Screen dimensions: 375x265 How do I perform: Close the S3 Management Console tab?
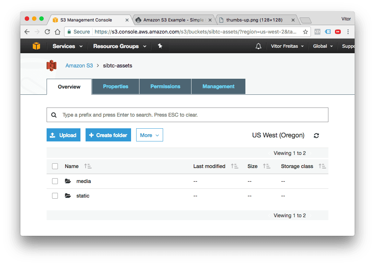click(x=127, y=20)
